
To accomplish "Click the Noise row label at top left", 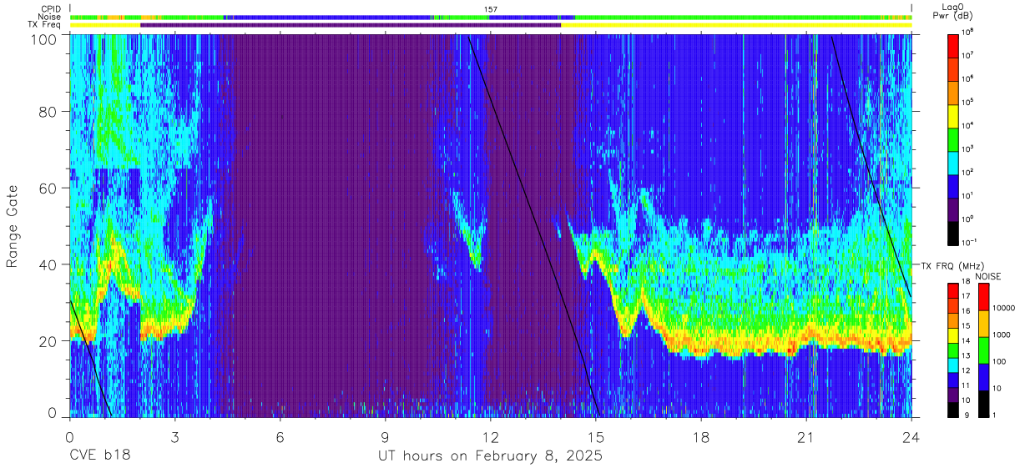I will (50, 17).
